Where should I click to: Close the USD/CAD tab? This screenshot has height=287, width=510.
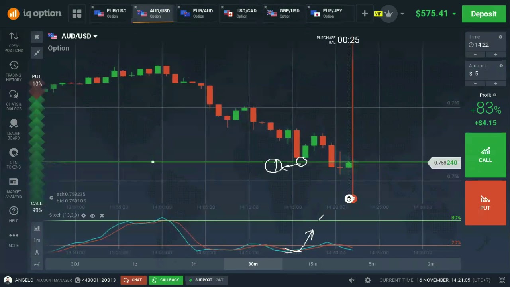pyautogui.click(x=222, y=7)
